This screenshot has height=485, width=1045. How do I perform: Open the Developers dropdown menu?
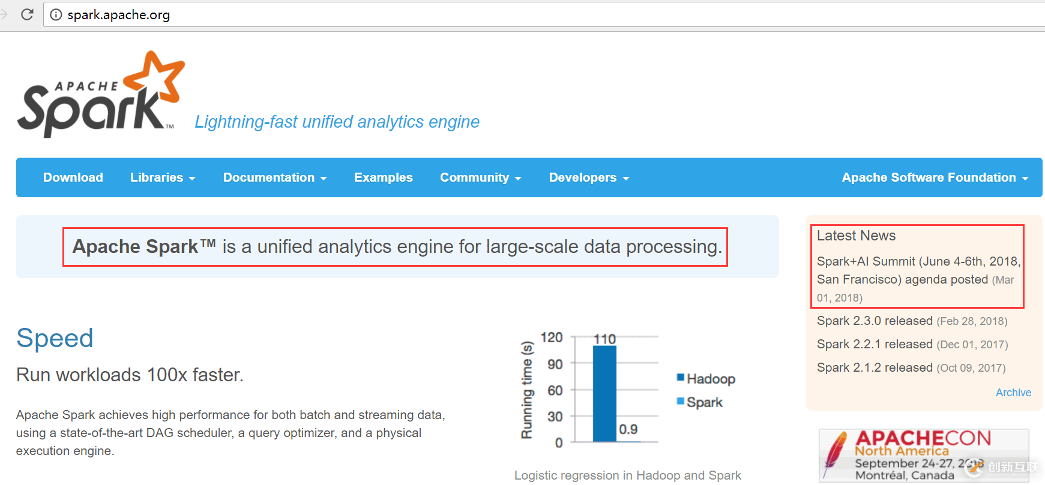tap(589, 177)
